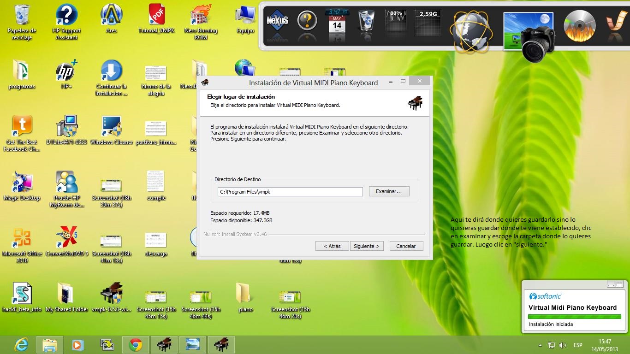630x354 pixels.
Task: Select Microsoft Office 2010 shortcut
Action: [22, 245]
